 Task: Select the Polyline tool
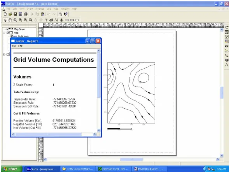coord(56,20)
